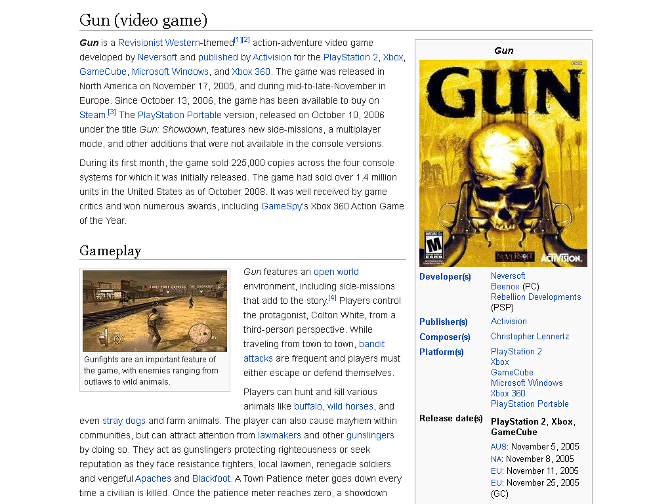Open PlayStation 2 link in intro paragraph
Screen dimensions: 672x504
point(350,58)
